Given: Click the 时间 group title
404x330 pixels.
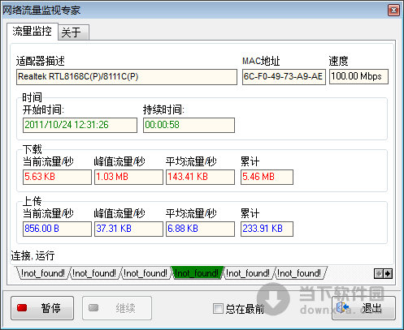Looking at the screenshot, I should [33, 97].
